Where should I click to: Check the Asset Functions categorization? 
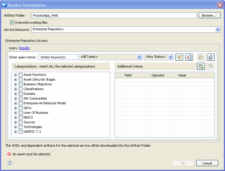(x=21, y=75)
